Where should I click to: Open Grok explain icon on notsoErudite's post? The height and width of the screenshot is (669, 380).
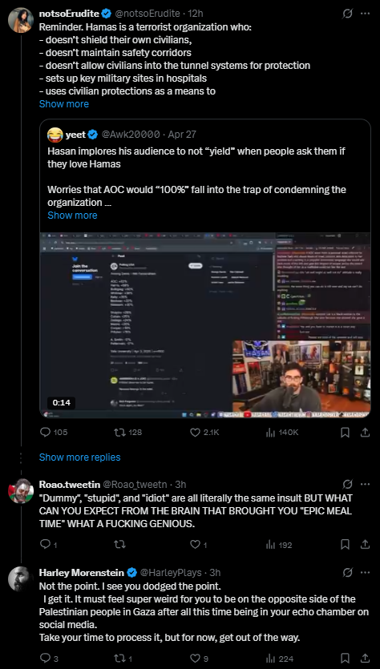(x=347, y=14)
